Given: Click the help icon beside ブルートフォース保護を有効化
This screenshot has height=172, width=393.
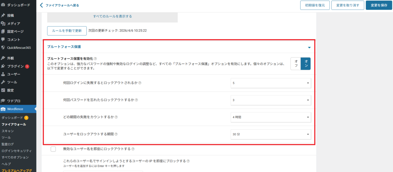Looking at the screenshot, I should (95, 59).
